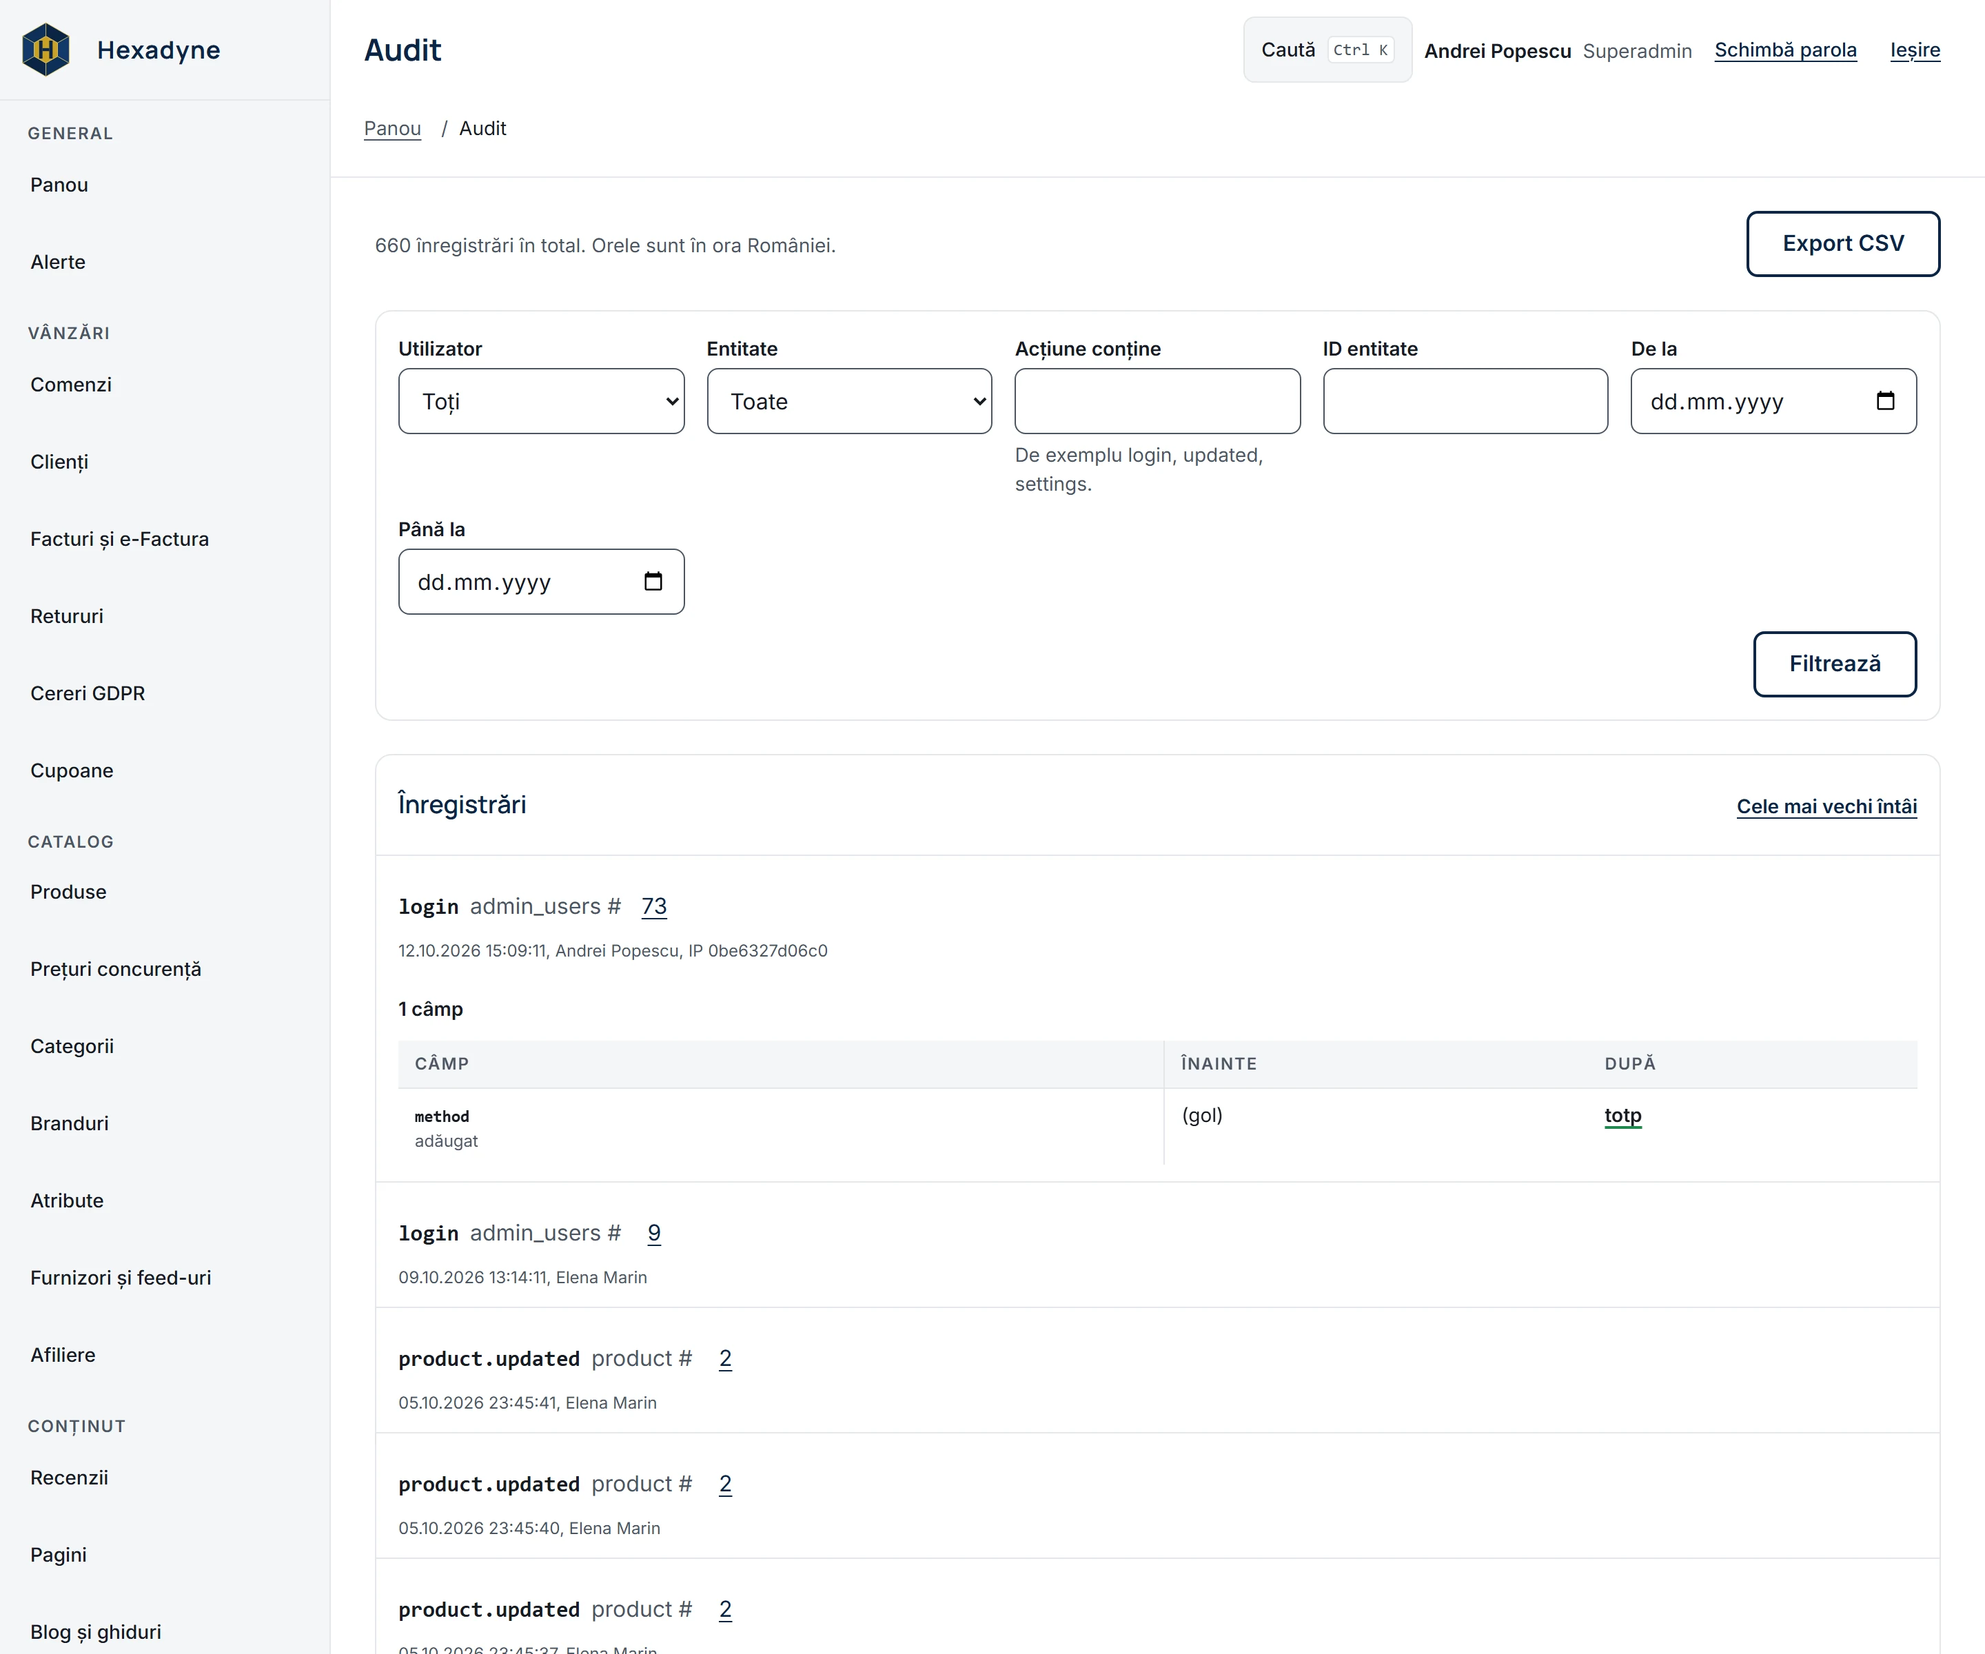Click the Hexadyne brand name
This screenshot has height=1654, width=1985.
159,50
